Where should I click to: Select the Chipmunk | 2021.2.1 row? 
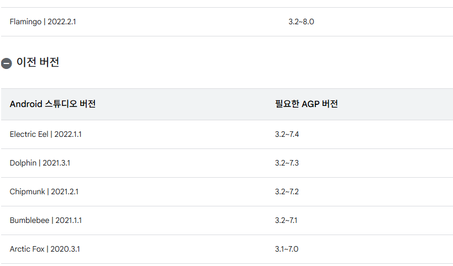227,191
